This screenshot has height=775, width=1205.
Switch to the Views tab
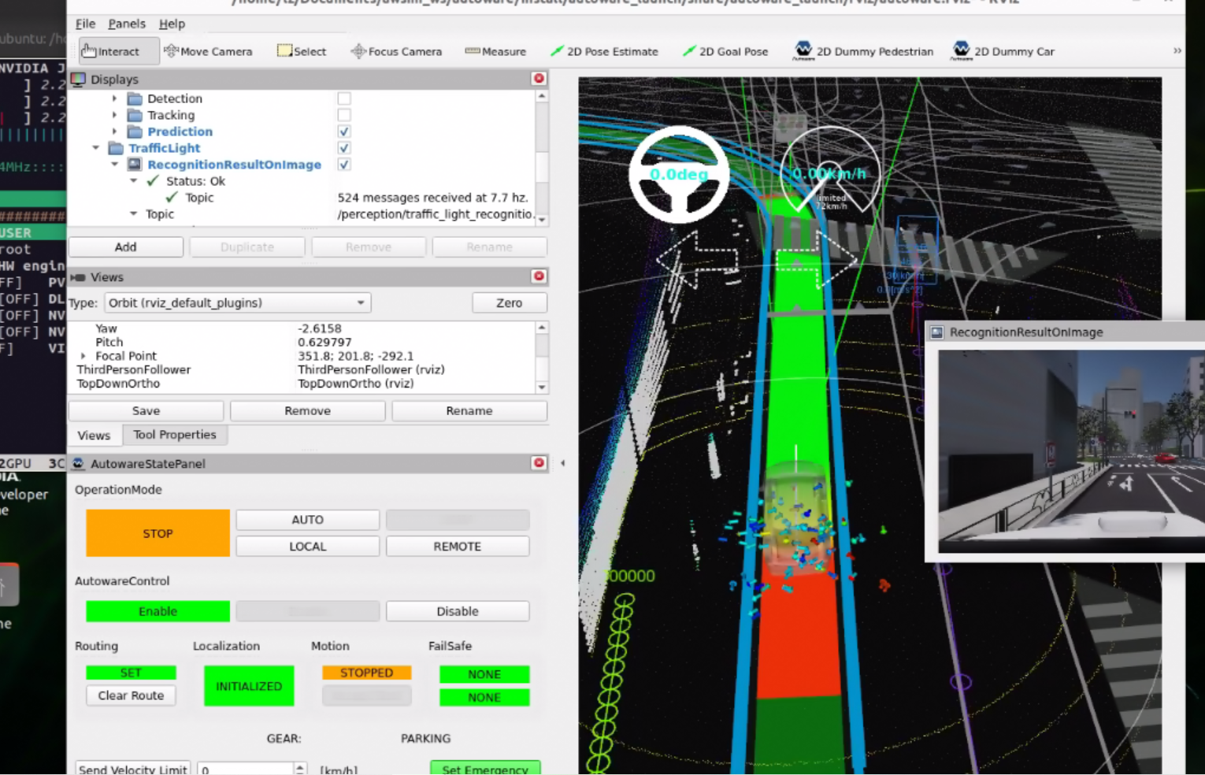point(94,436)
